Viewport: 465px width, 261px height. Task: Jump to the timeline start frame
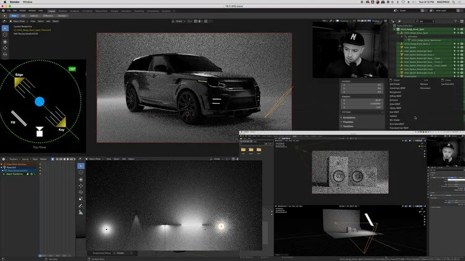pos(57,159)
